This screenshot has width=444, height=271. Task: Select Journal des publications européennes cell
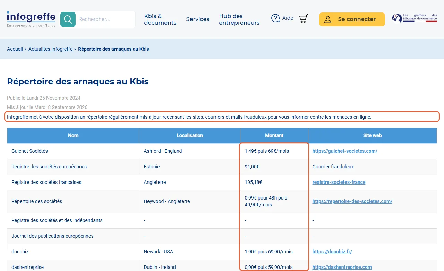point(73,236)
